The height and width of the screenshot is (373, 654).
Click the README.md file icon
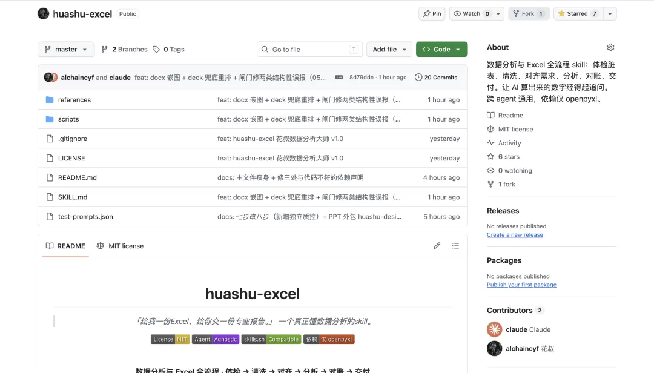tap(50, 178)
